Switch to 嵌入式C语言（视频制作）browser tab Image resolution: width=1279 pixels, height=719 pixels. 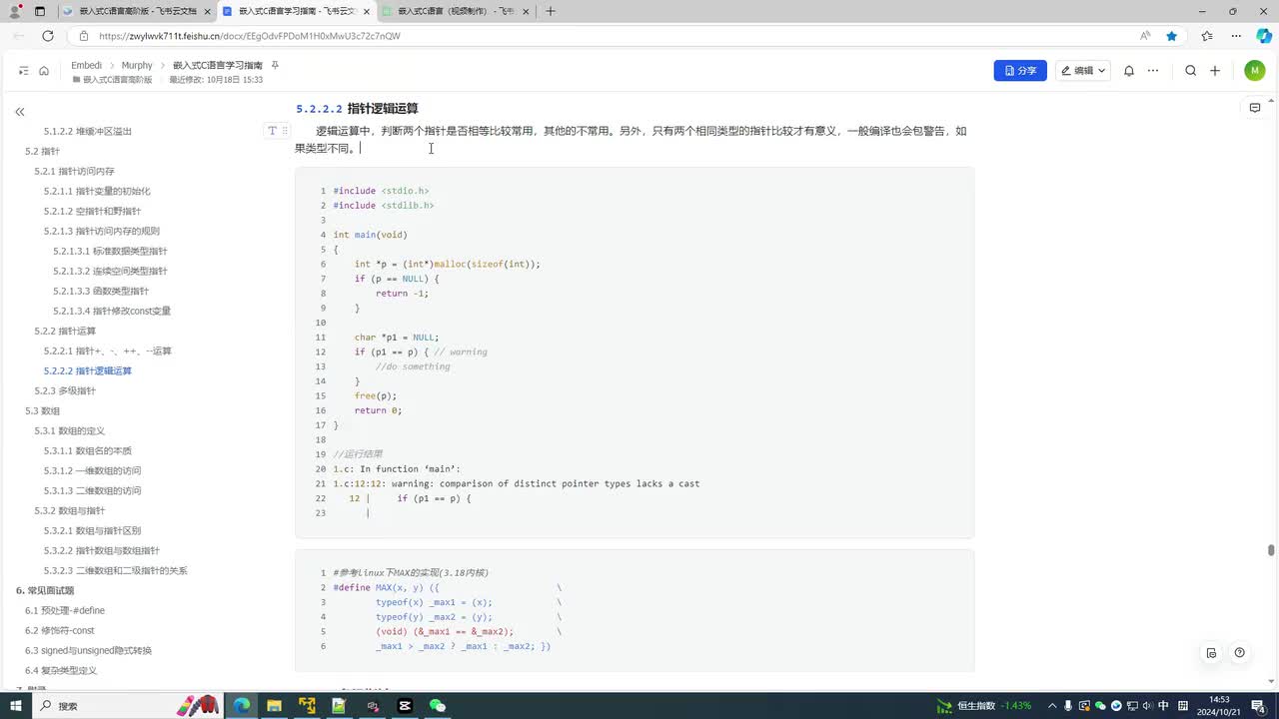[x=455, y=11]
